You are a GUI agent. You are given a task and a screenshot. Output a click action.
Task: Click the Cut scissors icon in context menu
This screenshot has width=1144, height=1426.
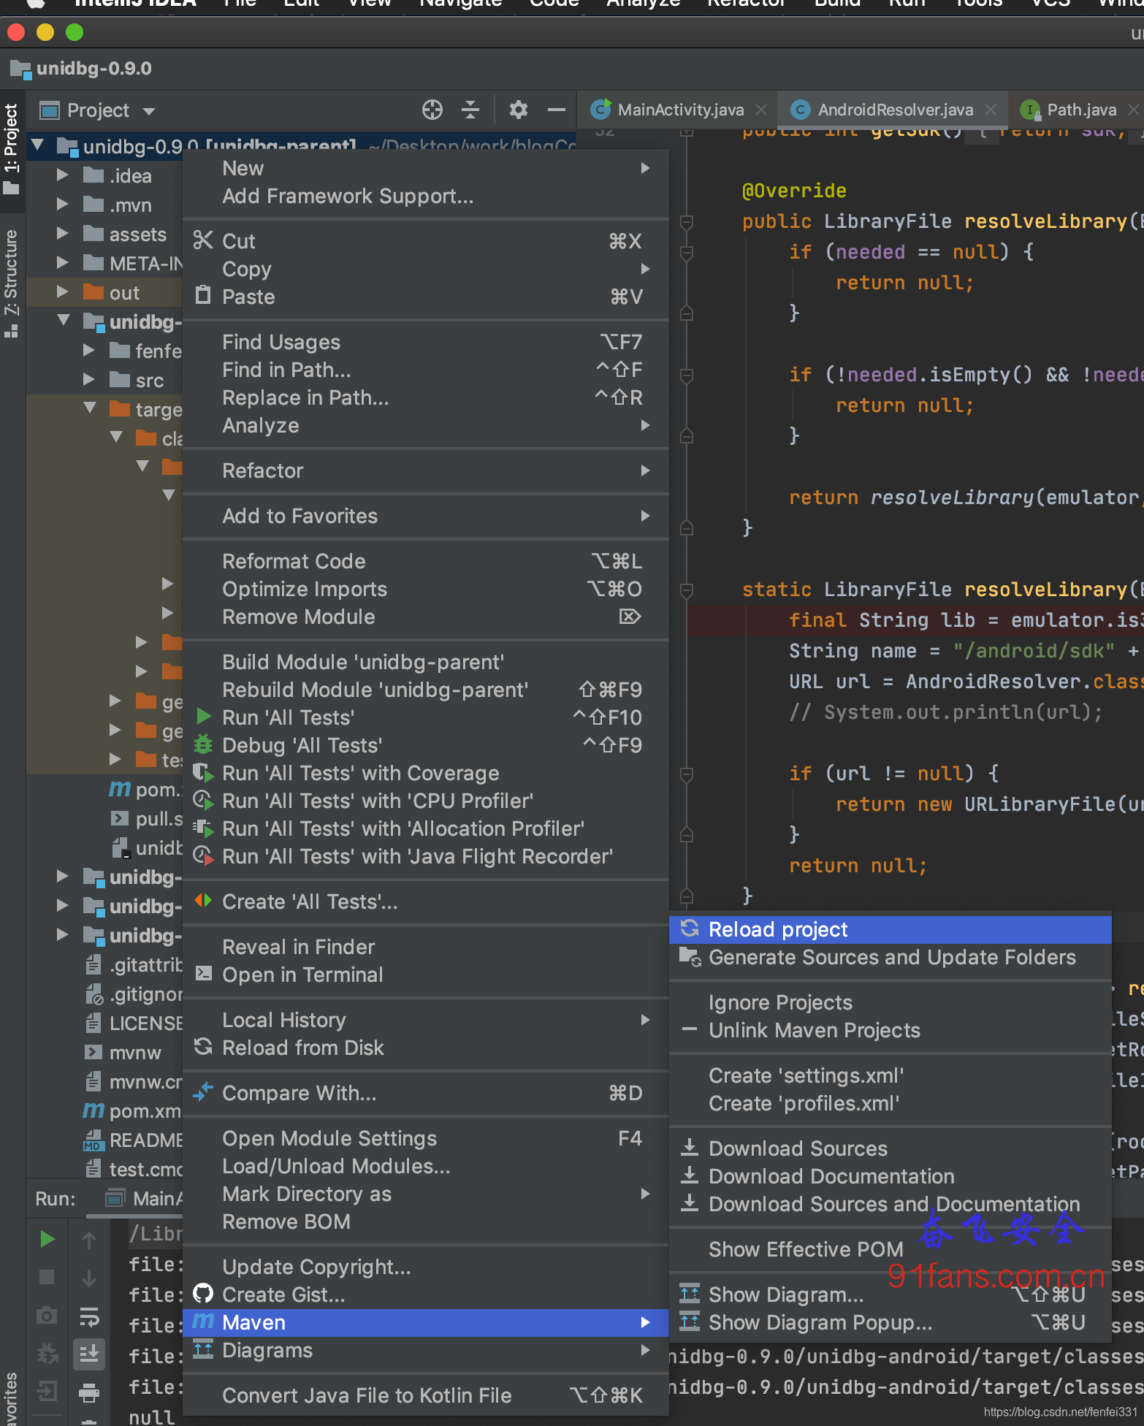(203, 240)
